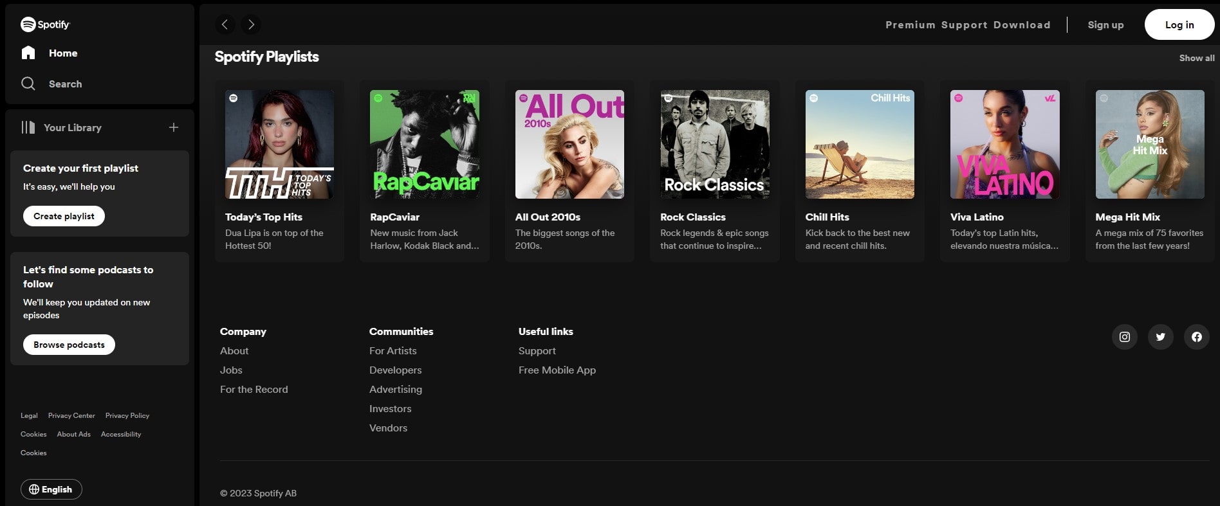Screen dimensions: 1220x506
Task: Open Premium from top navigation
Action: [910, 24]
